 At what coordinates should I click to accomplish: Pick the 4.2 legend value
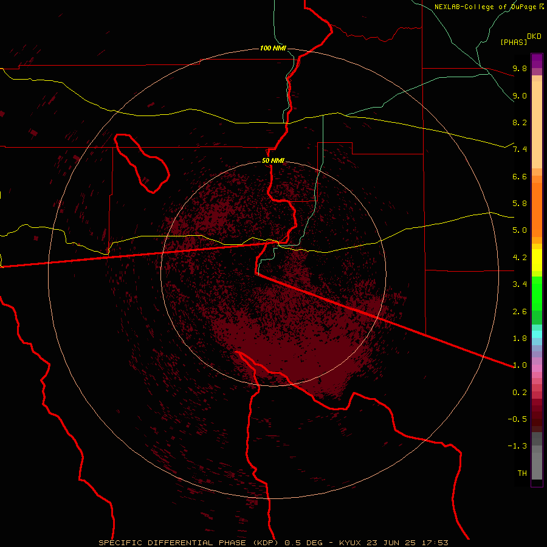(x=520, y=258)
